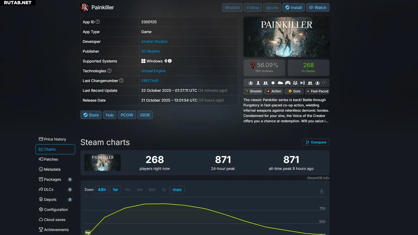Screen dimensions: 418x235
Task: Click the info icon after Windows
Action: tap(170, 61)
